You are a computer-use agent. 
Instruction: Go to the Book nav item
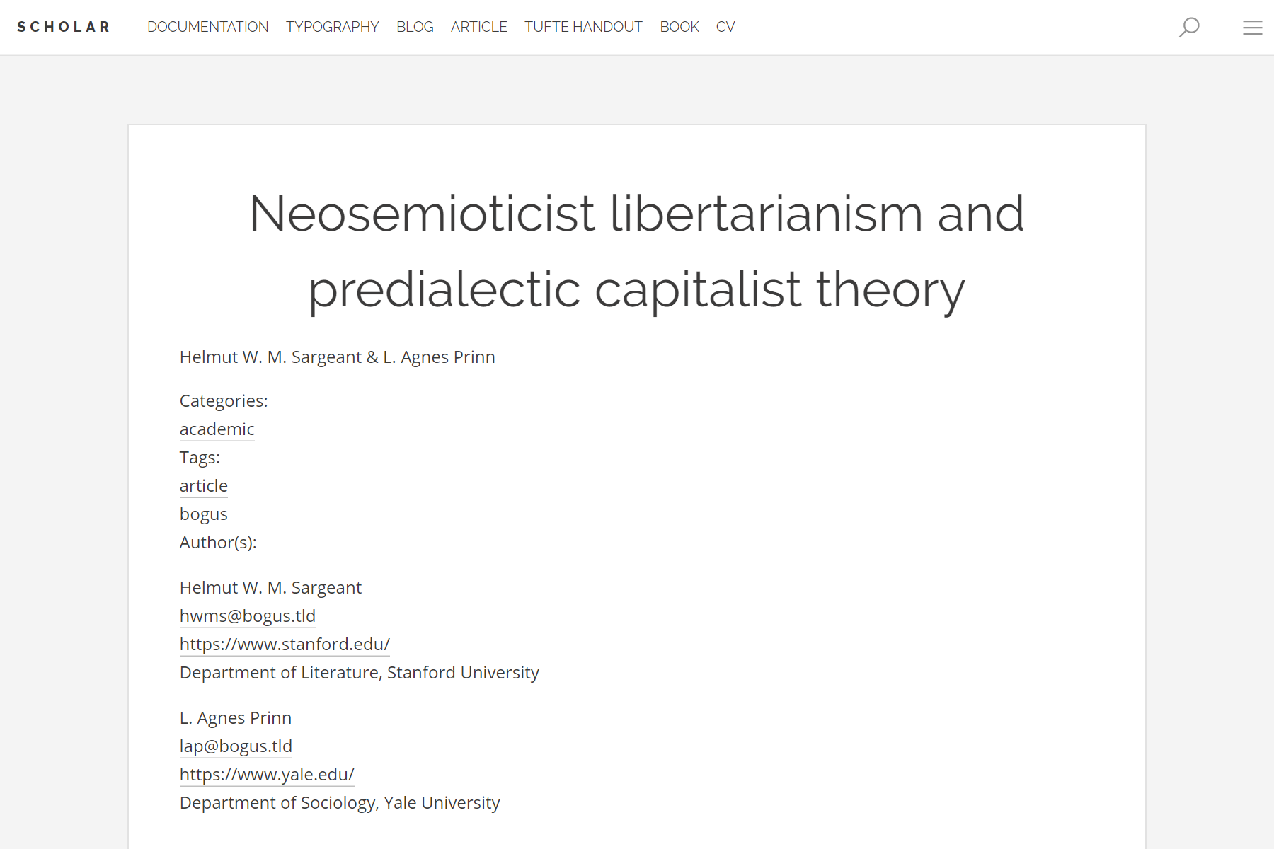[x=679, y=27]
